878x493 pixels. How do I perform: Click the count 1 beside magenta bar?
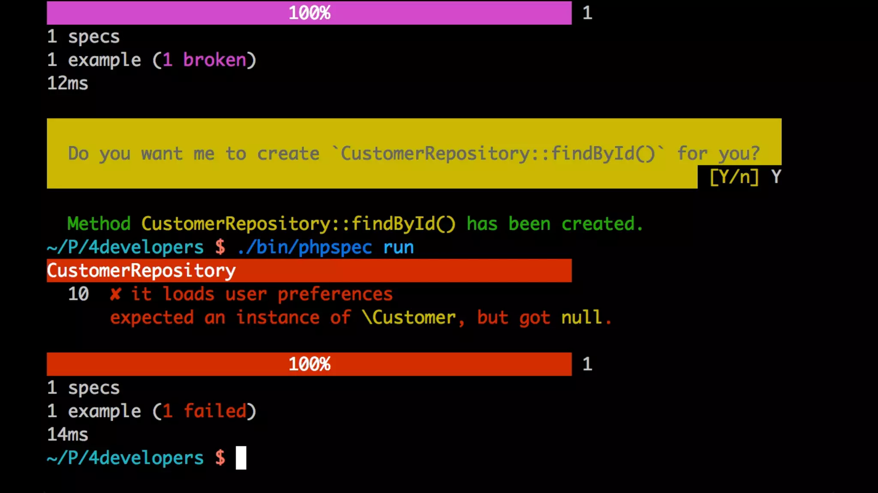587,13
